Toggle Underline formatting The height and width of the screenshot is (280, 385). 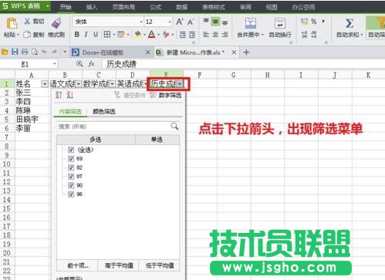pos(96,34)
